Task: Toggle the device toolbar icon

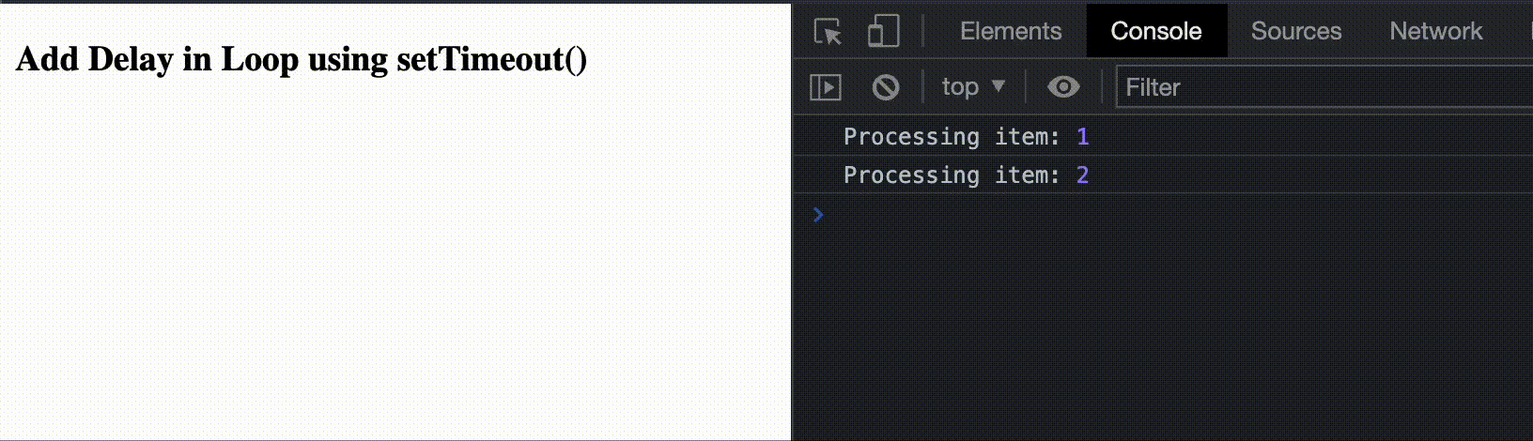Action: tap(883, 31)
